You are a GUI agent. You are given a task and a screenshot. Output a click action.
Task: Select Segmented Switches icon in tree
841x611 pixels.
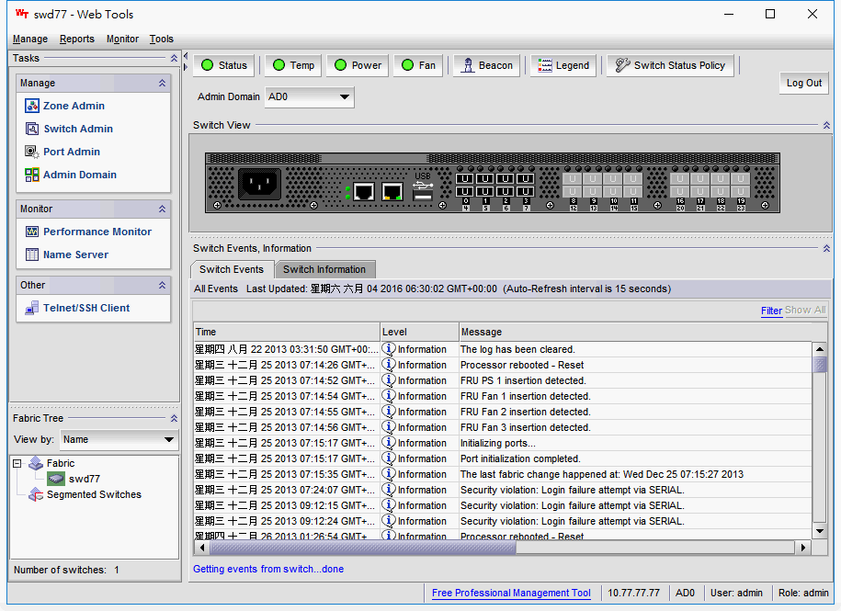click(36, 494)
